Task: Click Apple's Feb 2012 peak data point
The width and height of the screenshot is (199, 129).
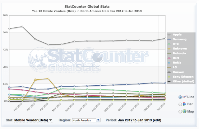Action: click(22, 26)
